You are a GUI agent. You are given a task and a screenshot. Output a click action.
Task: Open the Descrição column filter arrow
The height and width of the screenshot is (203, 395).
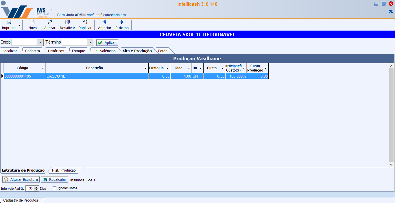pyautogui.click(x=146, y=68)
